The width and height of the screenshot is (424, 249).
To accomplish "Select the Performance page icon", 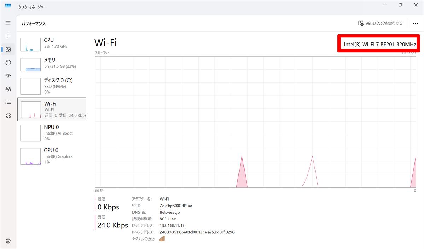I will [x=8, y=49].
